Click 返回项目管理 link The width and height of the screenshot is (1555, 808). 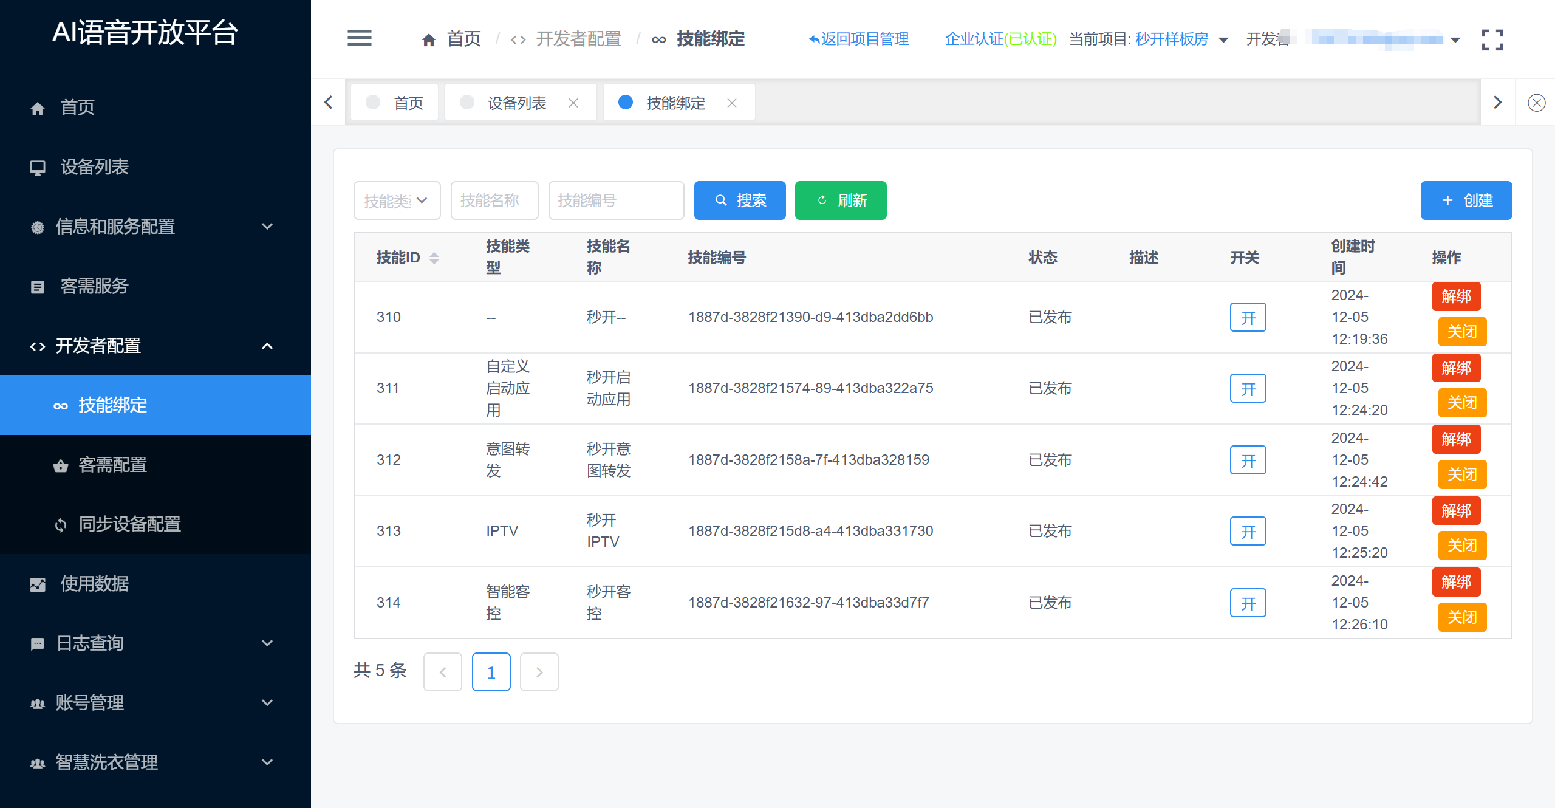(x=858, y=39)
